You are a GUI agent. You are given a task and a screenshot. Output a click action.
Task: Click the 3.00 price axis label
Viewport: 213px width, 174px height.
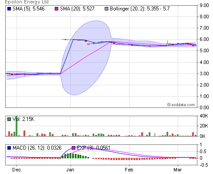click(x=204, y=74)
